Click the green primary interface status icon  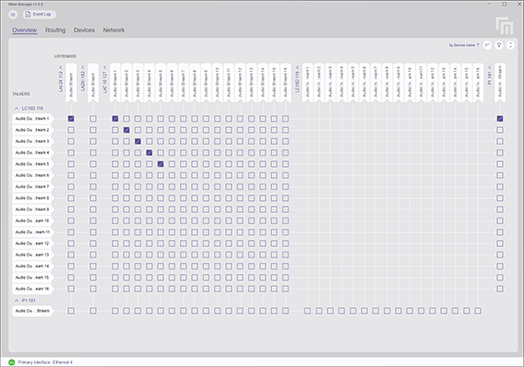(x=12, y=362)
